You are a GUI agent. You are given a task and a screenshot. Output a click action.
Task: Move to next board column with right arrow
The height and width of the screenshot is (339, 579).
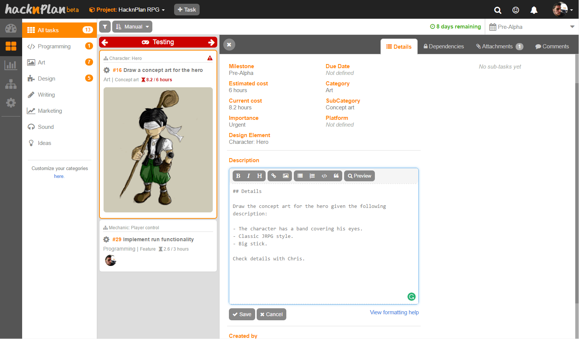211,42
